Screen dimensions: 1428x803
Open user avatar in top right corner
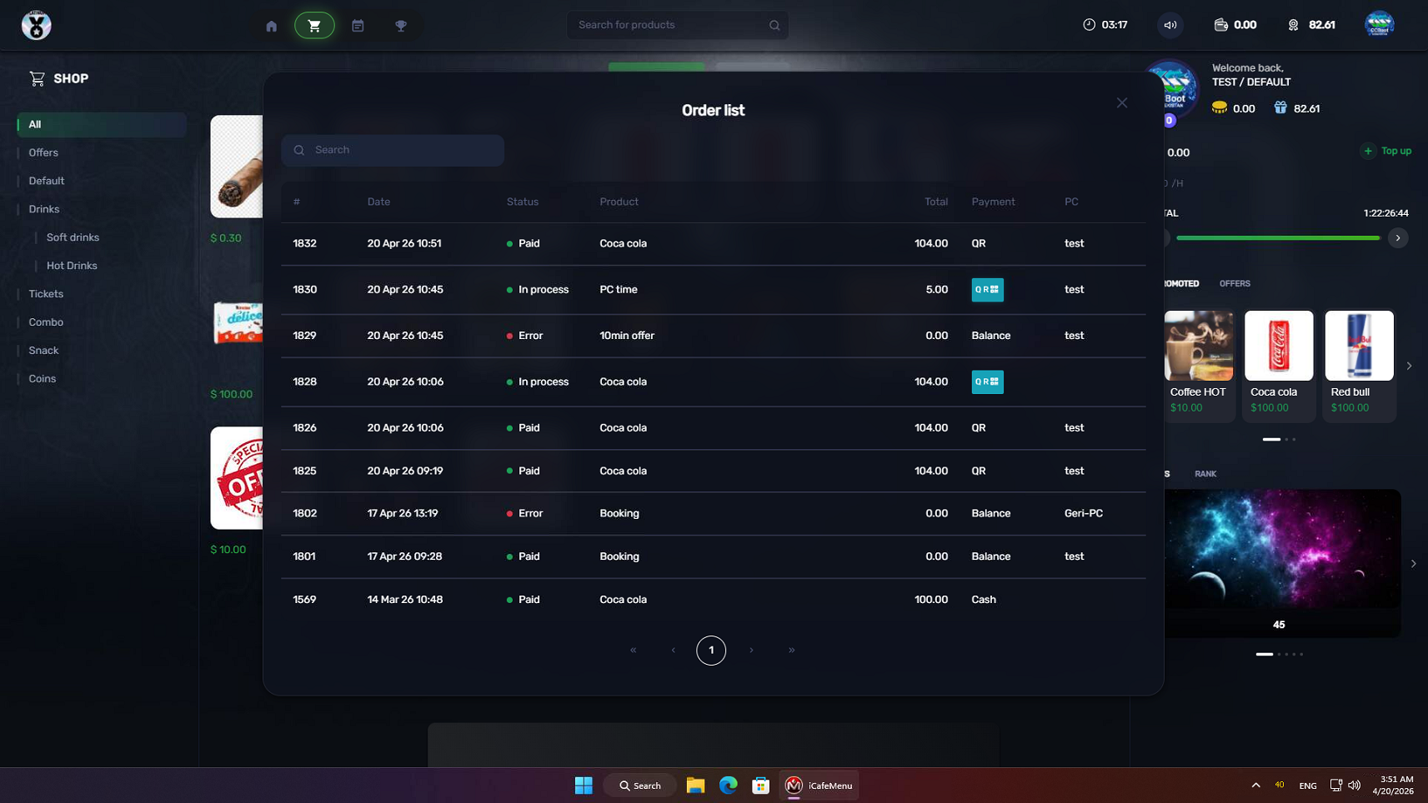(1379, 24)
